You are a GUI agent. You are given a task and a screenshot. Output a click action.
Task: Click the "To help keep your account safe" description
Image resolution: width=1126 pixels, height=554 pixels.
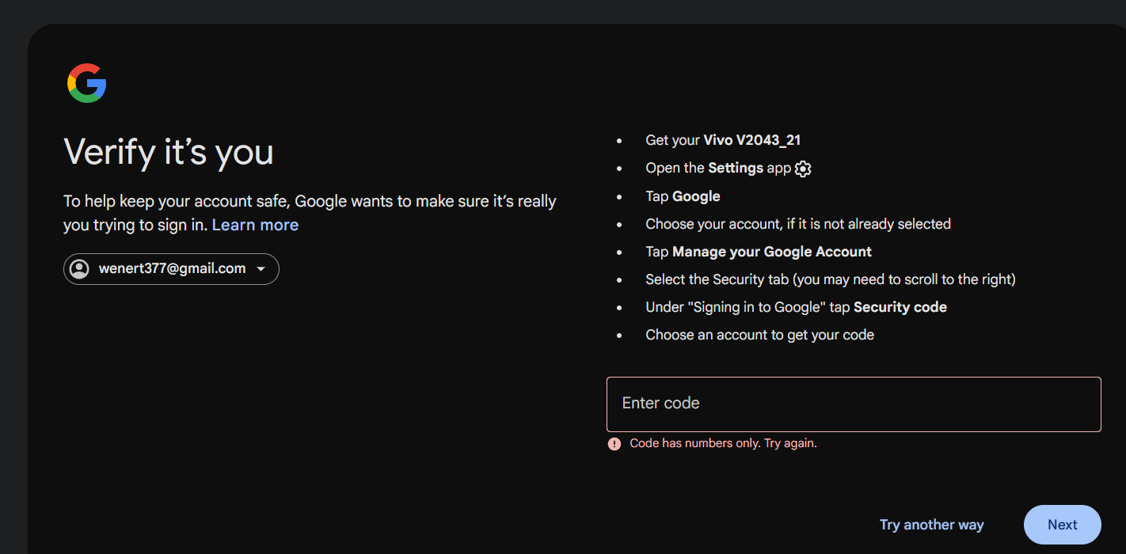(310, 213)
